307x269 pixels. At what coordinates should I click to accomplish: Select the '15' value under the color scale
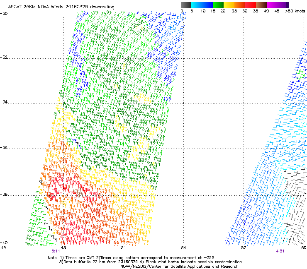tap(213, 11)
